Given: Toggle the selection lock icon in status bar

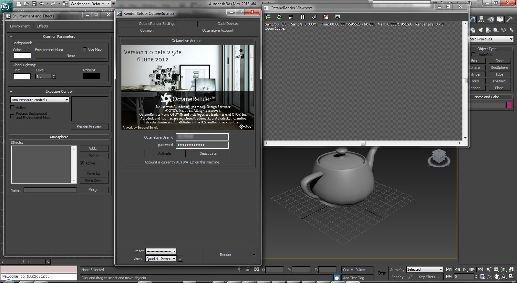Looking at the screenshot, I should tap(248, 269).
